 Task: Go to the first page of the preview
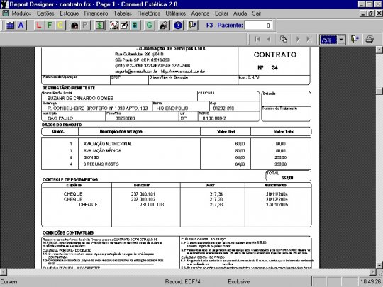(x=257, y=39)
